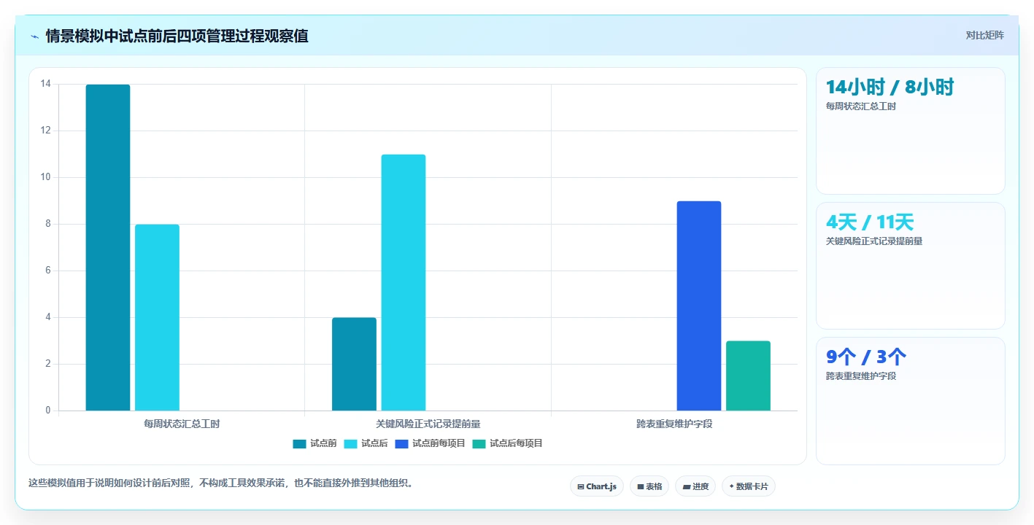Click the y-axis label 14

[x=46, y=84]
